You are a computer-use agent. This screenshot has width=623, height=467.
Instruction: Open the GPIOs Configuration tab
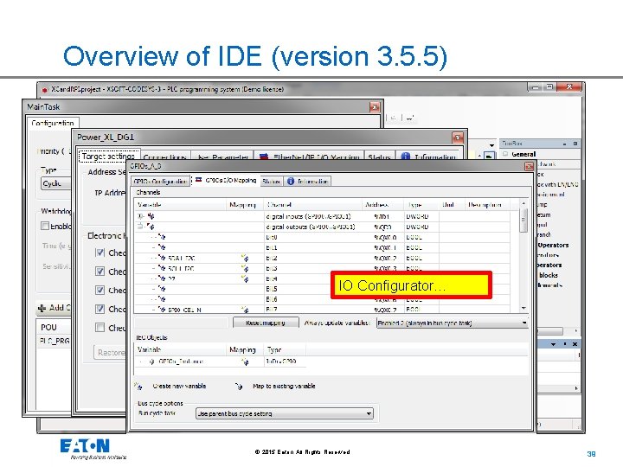(160, 181)
